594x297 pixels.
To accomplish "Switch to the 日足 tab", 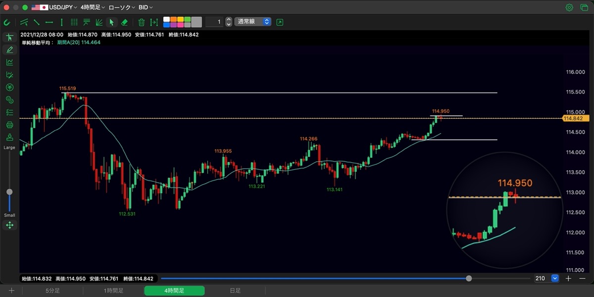I will 235,291.
